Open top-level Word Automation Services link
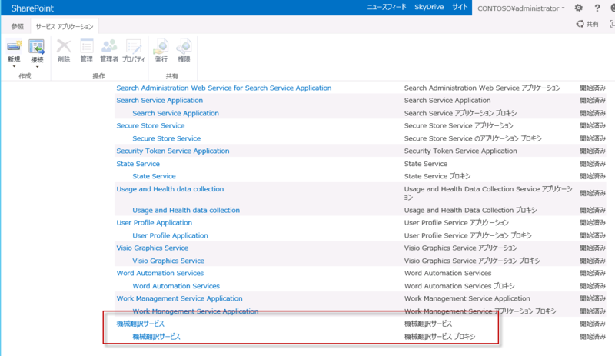Viewport: 615px width, 356px height. tap(160, 273)
